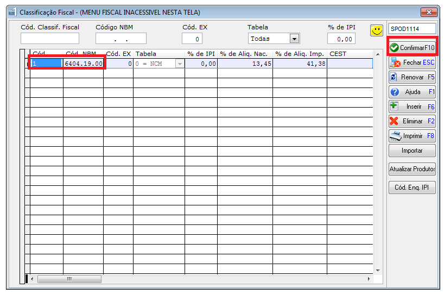Print the list with Imprimir F8
This screenshot has height=294, width=444.
click(412, 136)
